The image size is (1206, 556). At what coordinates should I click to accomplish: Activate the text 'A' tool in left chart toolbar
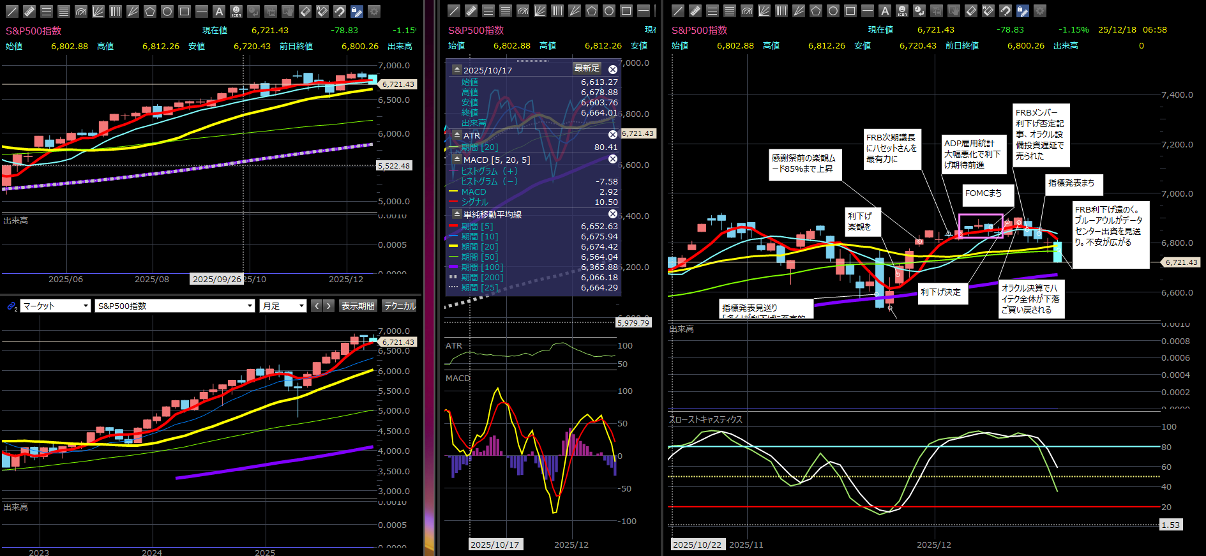[x=219, y=11]
